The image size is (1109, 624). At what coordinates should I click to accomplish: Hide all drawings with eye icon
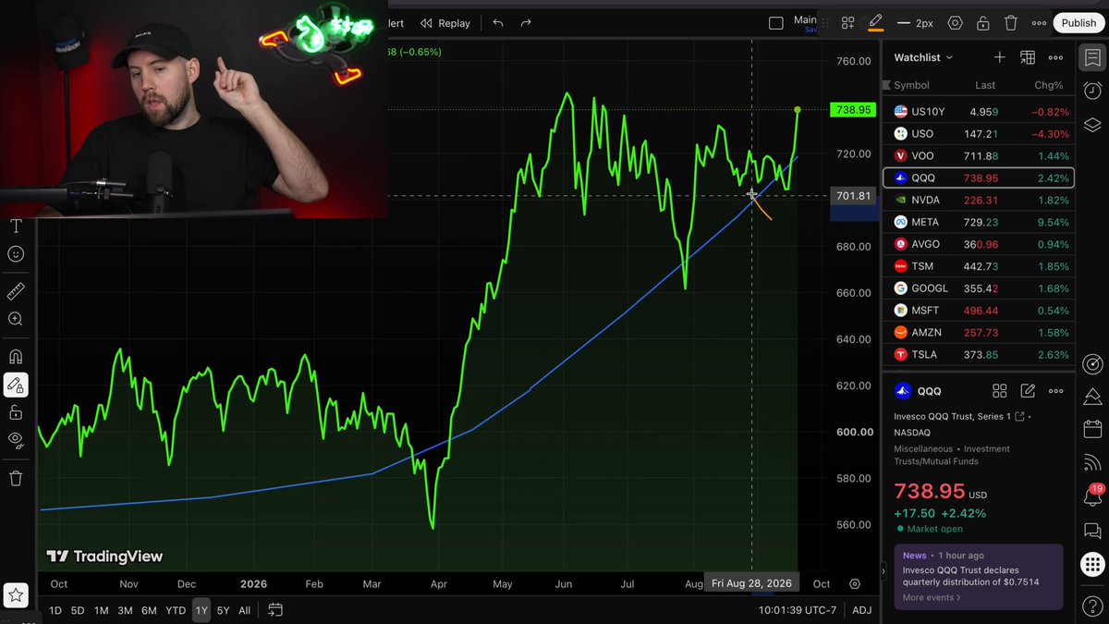pyautogui.click(x=16, y=440)
